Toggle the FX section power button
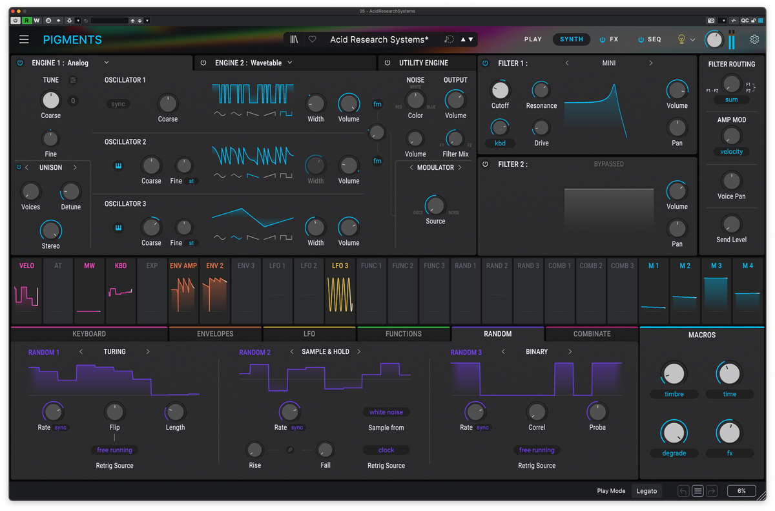The height and width of the screenshot is (511, 775). (603, 39)
